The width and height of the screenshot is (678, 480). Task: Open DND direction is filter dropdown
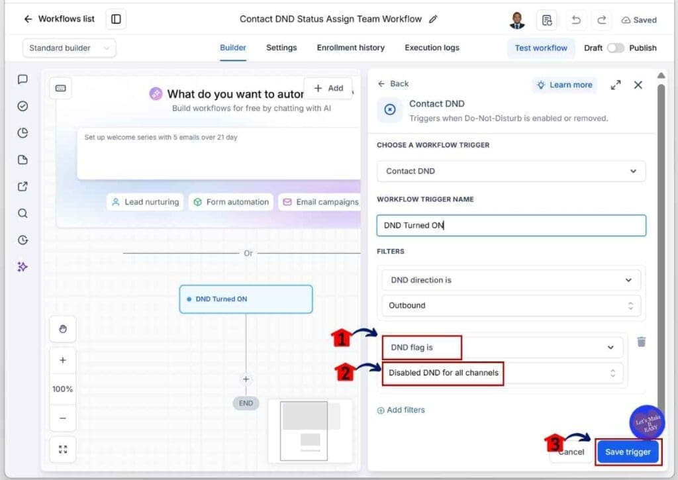point(511,280)
